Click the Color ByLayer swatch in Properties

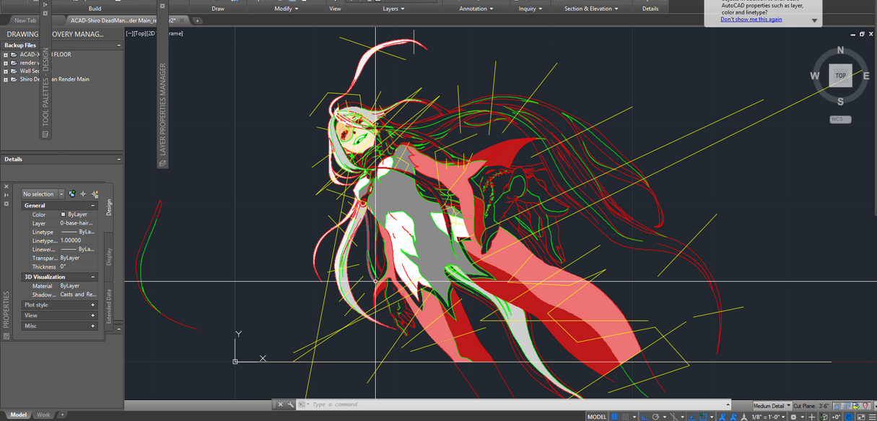pos(64,214)
